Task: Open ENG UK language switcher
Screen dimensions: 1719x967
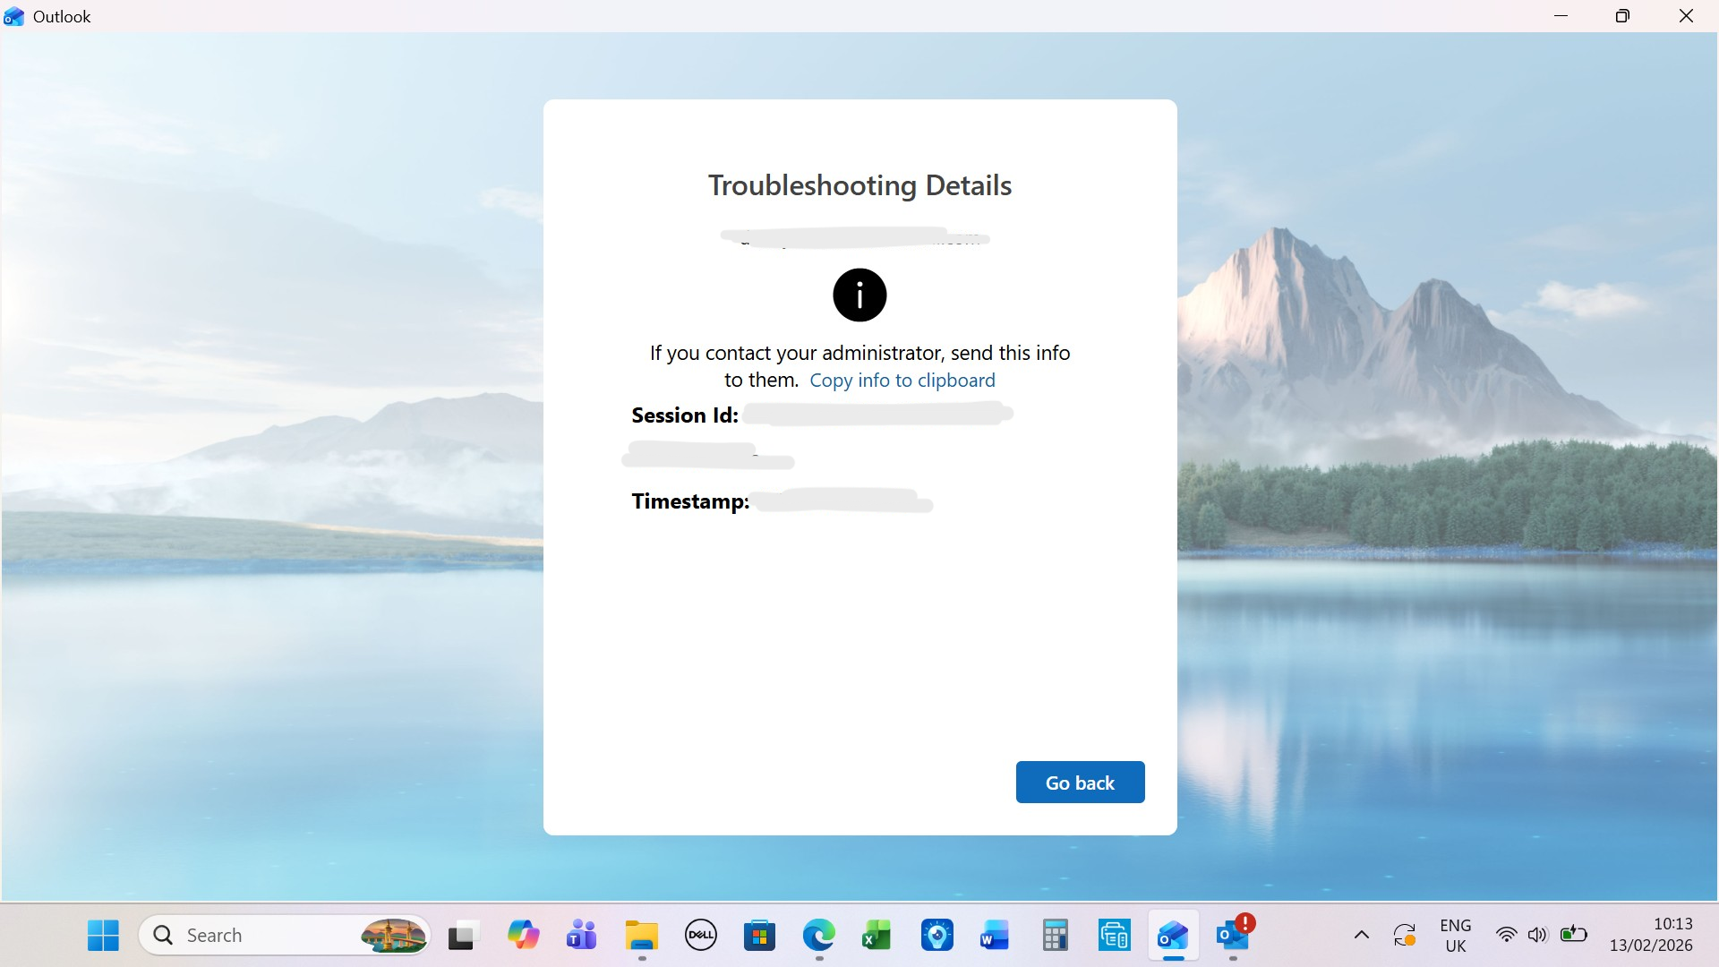Action: [1455, 936]
